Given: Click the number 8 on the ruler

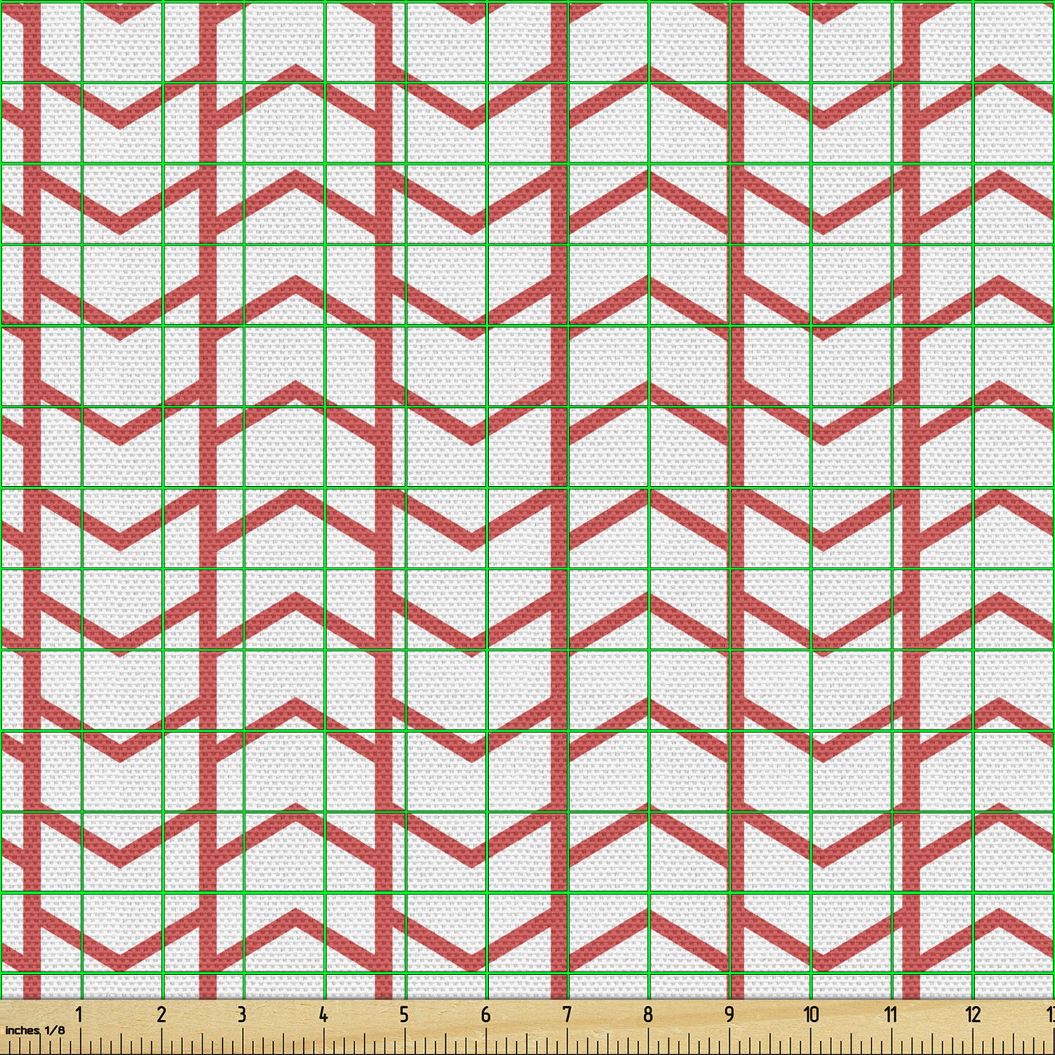Looking at the screenshot, I should pos(648,1014).
